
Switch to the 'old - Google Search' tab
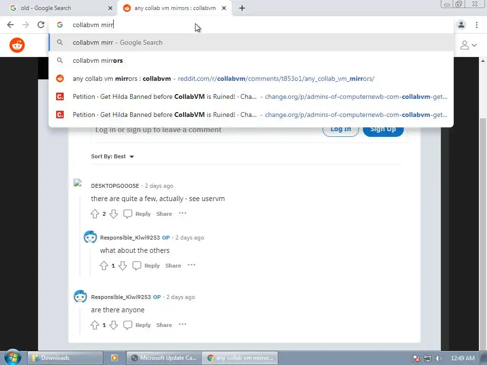point(59,8)
